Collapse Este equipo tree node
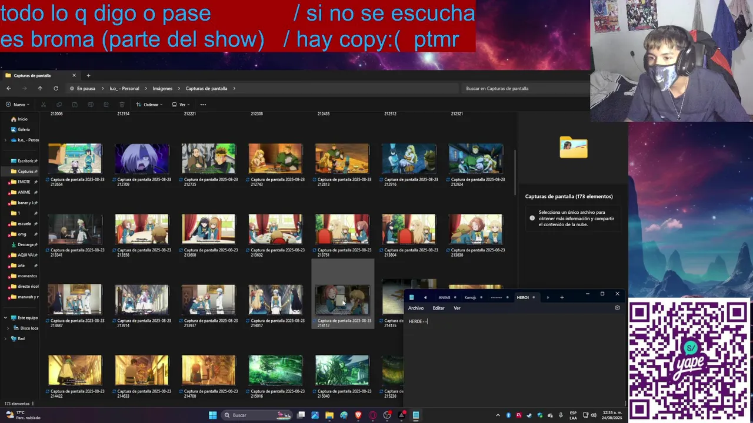The image size is (753, 423). coord(5,318)
